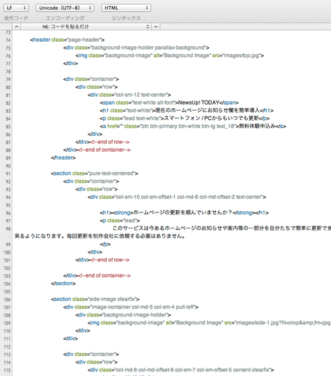Click the h1 text '現在のホームページにお知らせ欄を簡単導入'
The width and height of the screenshot is (331, 376).
coord(207,111)
